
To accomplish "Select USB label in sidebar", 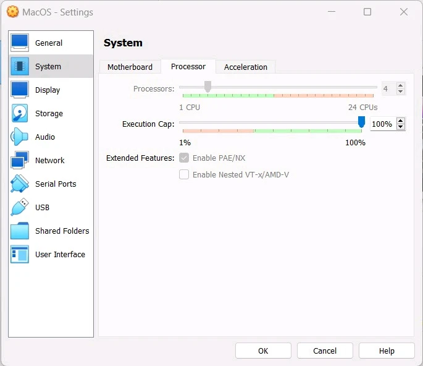I will click(42, 208).
